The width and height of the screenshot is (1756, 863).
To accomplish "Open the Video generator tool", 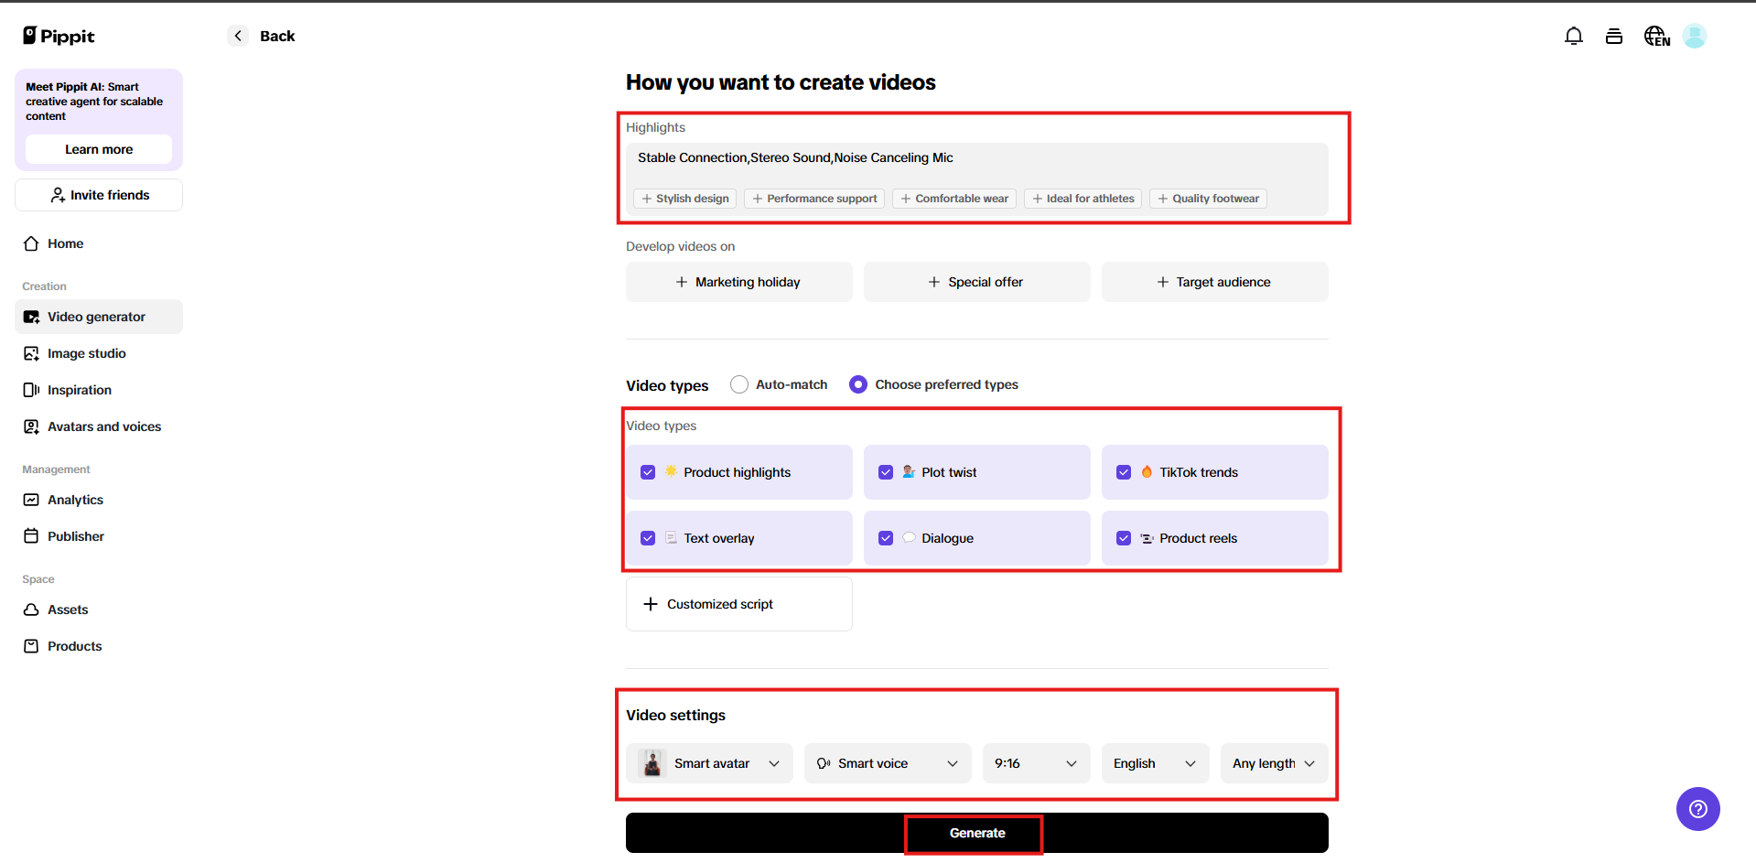I will [96, 316].
